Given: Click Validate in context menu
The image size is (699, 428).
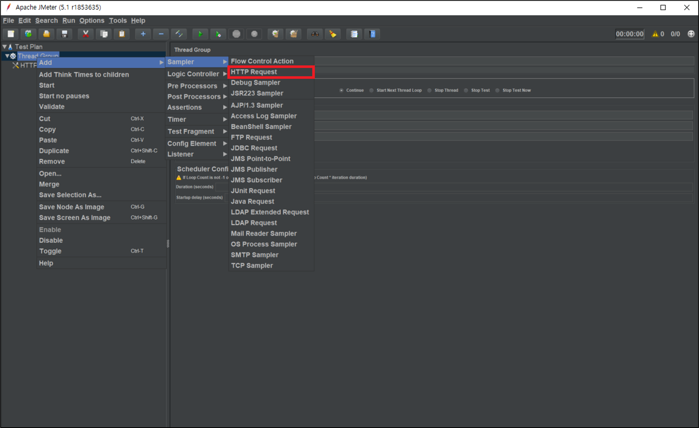Looking at the screenshot, I should click(x=101, y=107).
